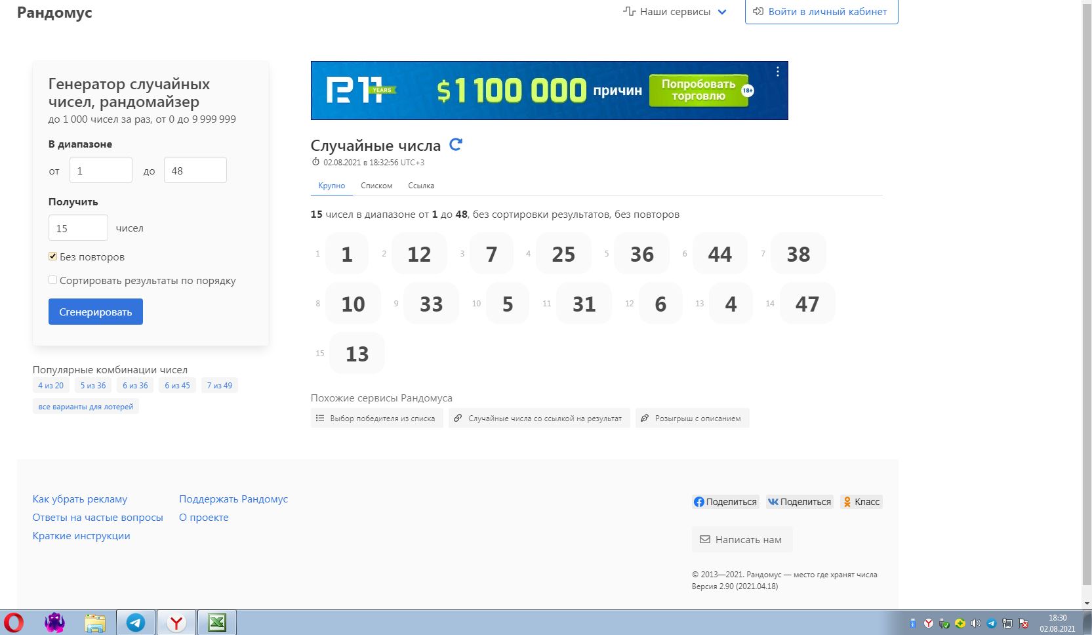Switch to Yandex Browser in the taskbar

176,623
